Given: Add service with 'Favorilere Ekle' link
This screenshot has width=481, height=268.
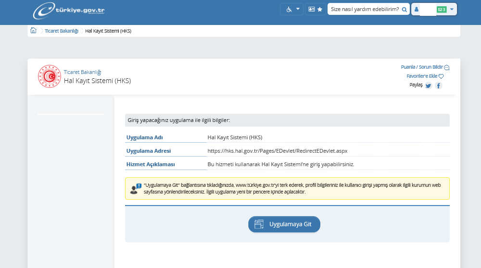Looking at the screenshot, I should 422,76.
